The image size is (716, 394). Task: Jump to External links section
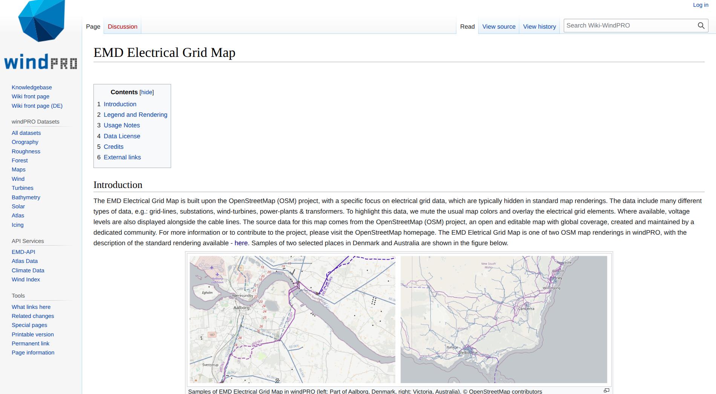(122, 157)
